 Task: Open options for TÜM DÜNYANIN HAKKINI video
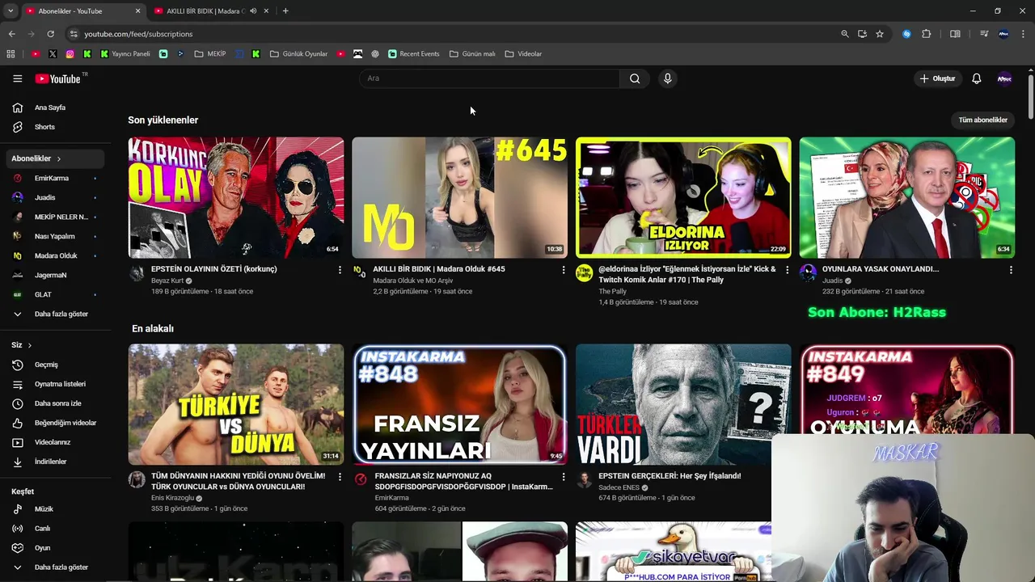(x=340, y=477)
